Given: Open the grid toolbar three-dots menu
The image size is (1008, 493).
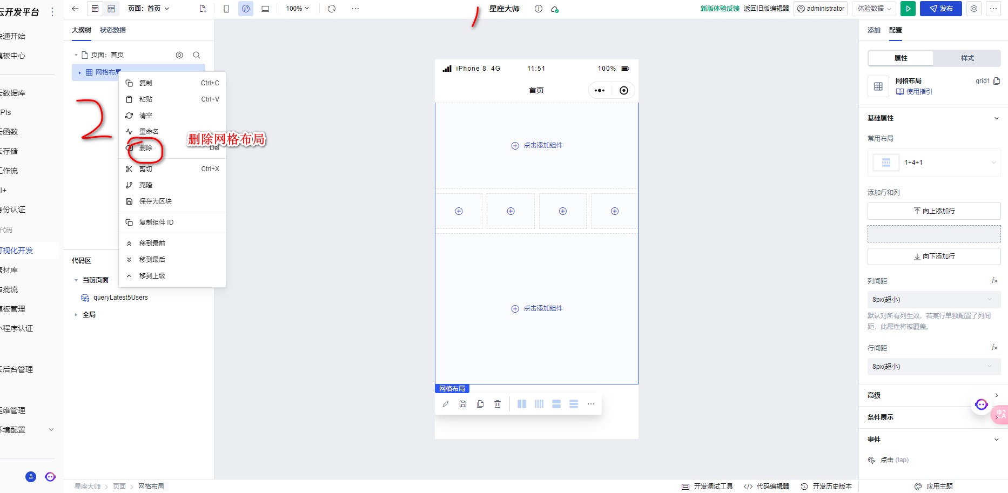Looking at the screenshot, I should point(591,404).
